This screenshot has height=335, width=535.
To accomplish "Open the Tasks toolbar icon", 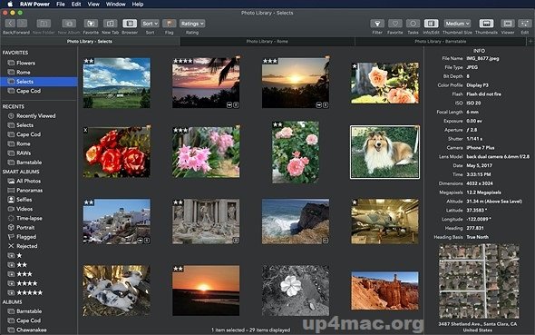I will [413, 24].
